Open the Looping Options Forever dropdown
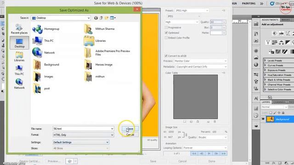Screen dimensions: 294x165 [205, 148]
